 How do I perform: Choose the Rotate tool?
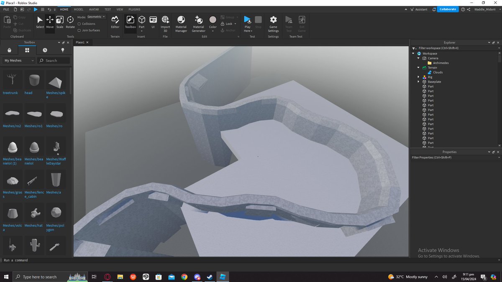click(x=70, y=22)
